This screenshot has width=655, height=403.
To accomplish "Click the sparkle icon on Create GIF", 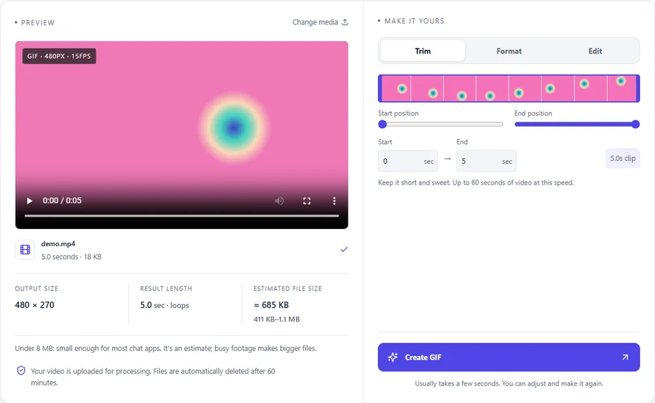I will 392,357.
